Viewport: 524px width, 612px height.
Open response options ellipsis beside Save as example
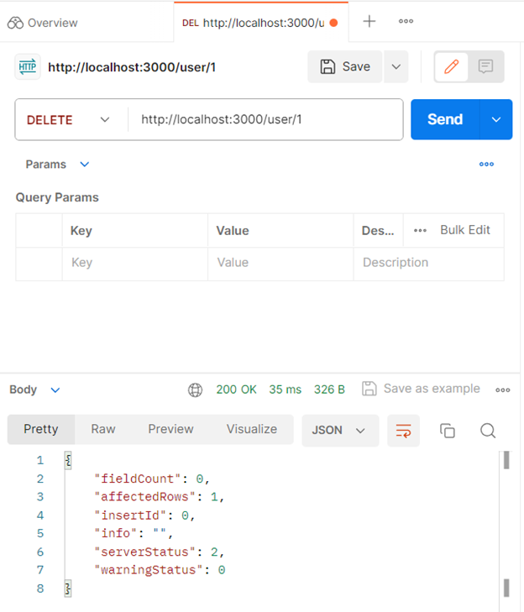[x=503, y=390]
